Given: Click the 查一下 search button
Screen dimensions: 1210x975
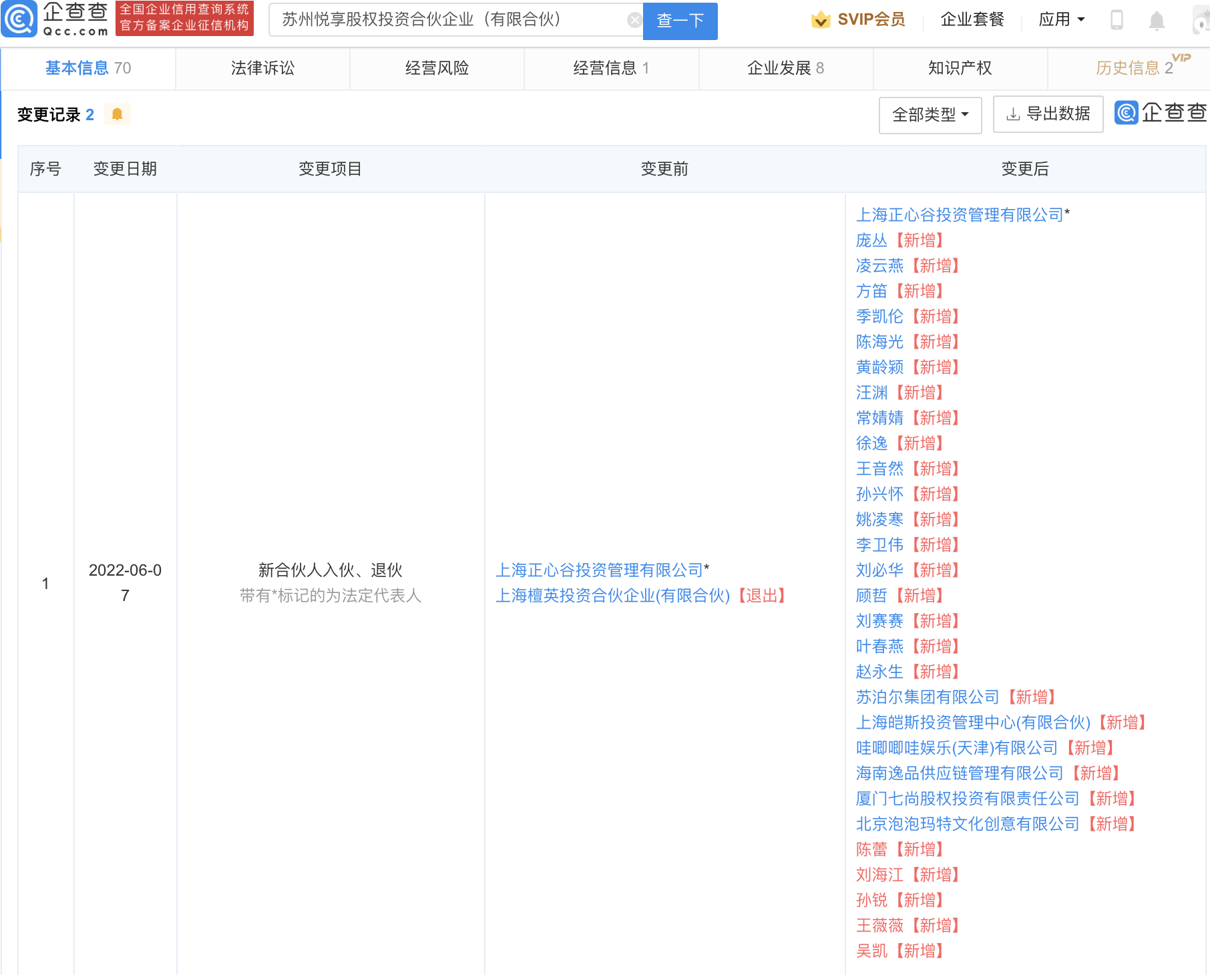Looking at the screenshot, I should [680, 21].
